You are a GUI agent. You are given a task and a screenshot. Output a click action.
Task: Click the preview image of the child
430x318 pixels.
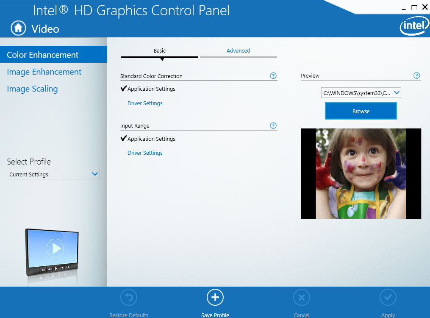click(x=361, y=174)
